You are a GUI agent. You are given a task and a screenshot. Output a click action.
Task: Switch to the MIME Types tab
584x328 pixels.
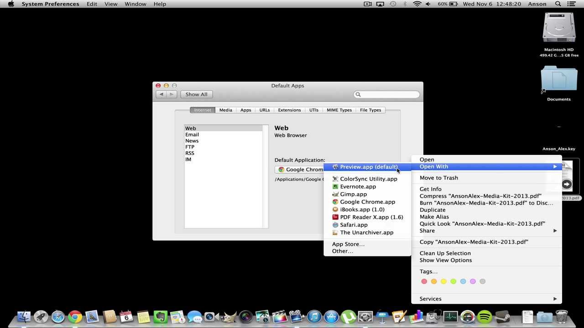click(x=339, y=110)
